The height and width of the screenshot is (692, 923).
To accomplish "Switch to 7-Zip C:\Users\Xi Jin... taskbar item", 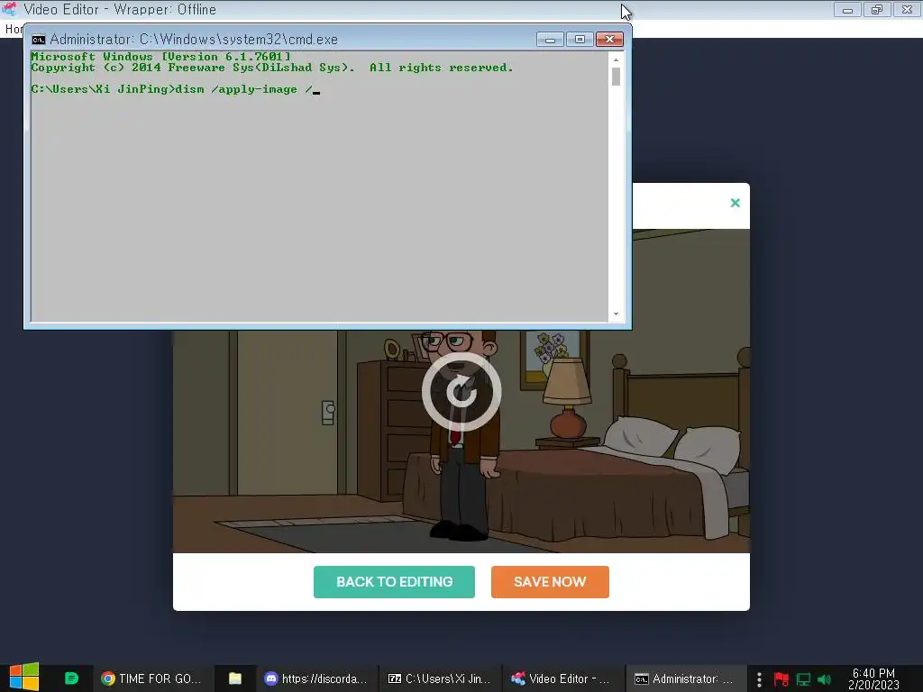I will pyautogui.click(x=439, y=678).
